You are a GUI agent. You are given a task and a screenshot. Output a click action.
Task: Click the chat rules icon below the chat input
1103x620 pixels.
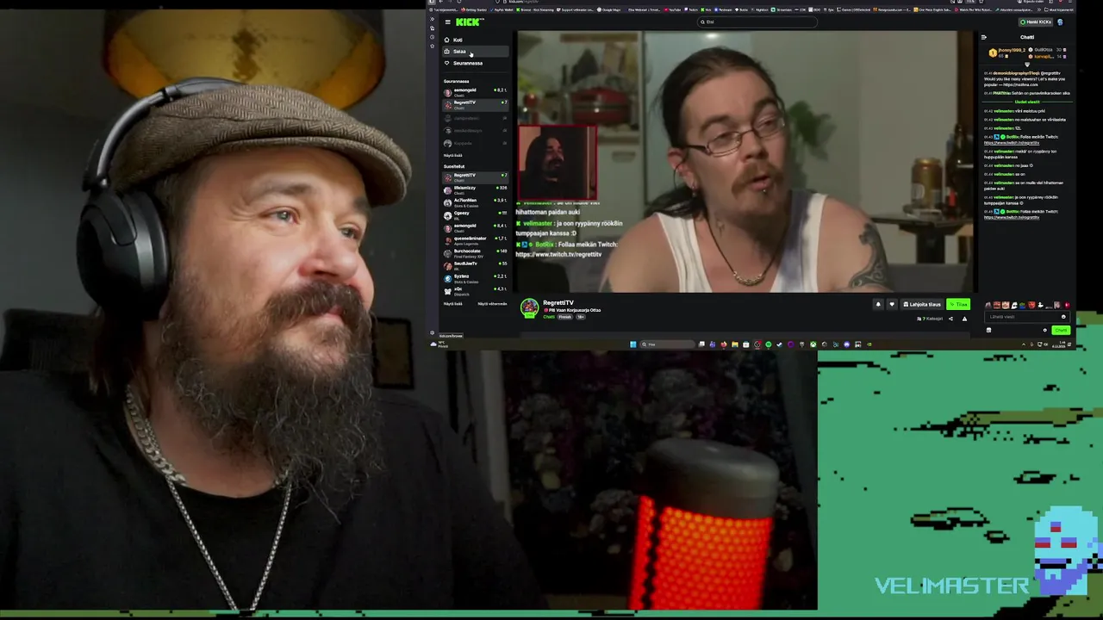point(988,330)
